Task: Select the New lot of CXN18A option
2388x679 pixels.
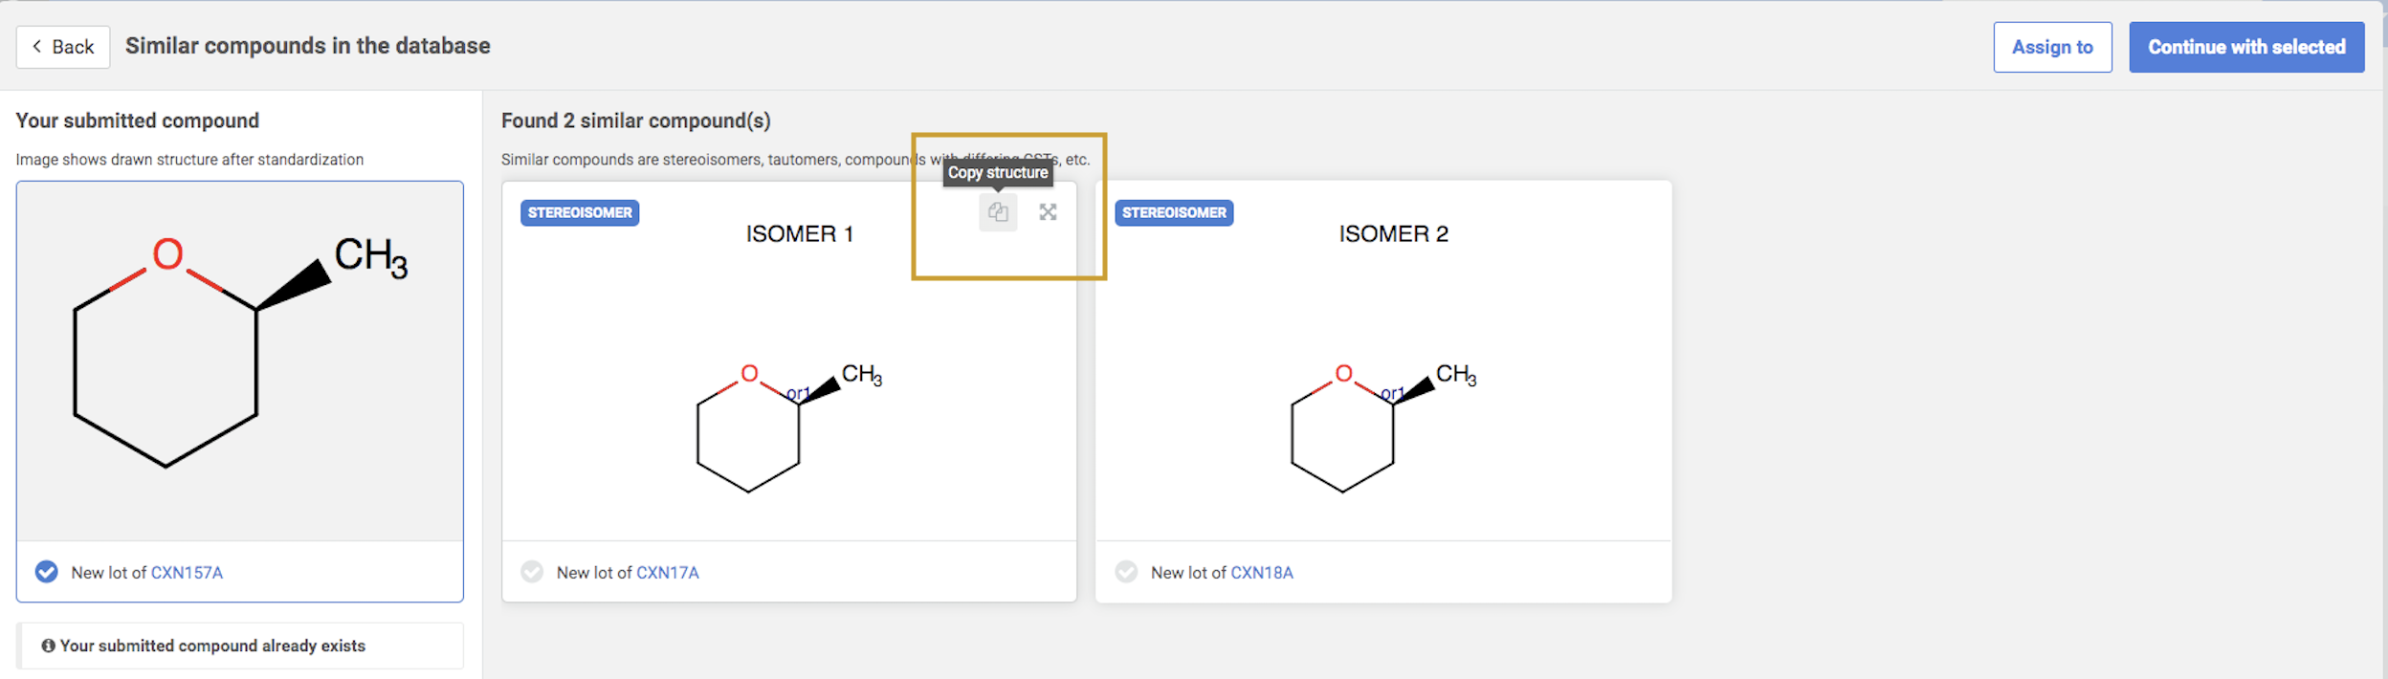Action: (1126, 572)
